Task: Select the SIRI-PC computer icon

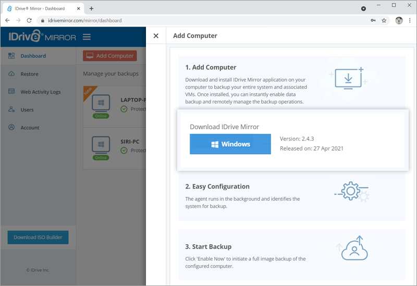Action: tap(101, 144)
